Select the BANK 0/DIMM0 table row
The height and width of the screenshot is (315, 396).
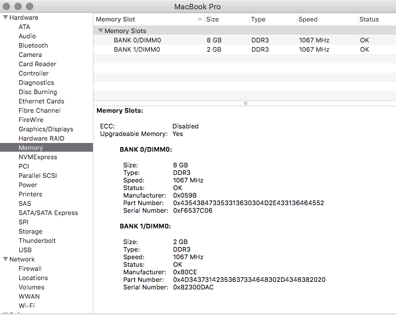click(x=244, y=40)
